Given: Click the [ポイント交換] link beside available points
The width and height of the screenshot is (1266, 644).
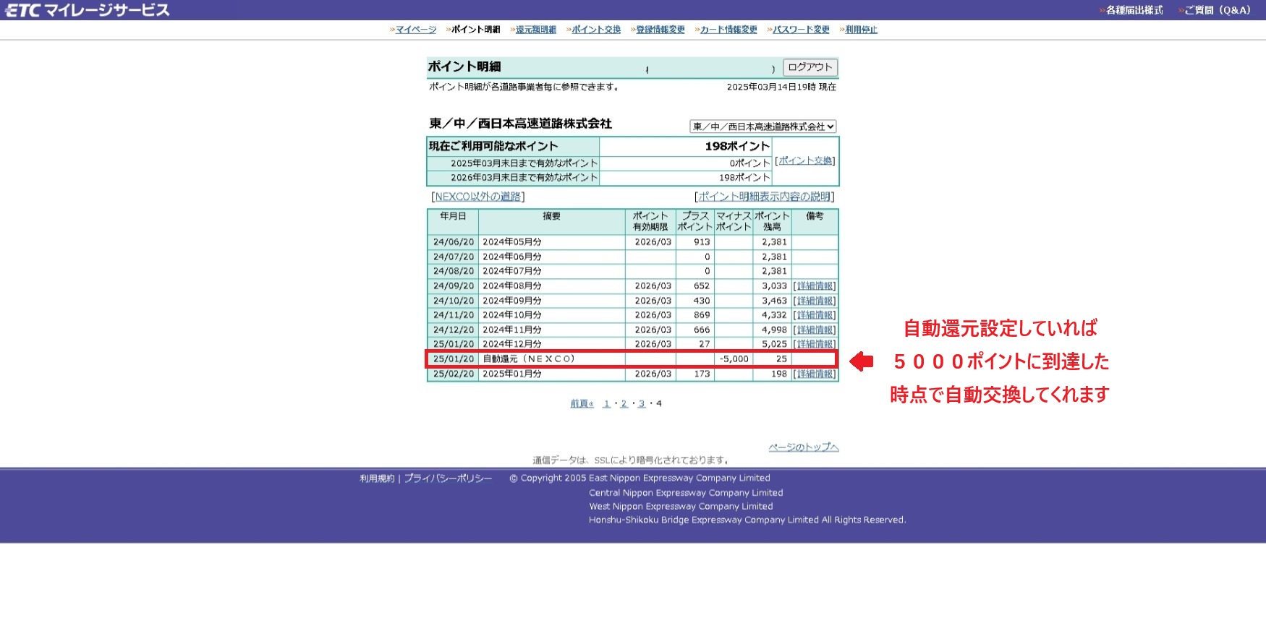Looking at the screenshot, I should click(x=805, y=160).
